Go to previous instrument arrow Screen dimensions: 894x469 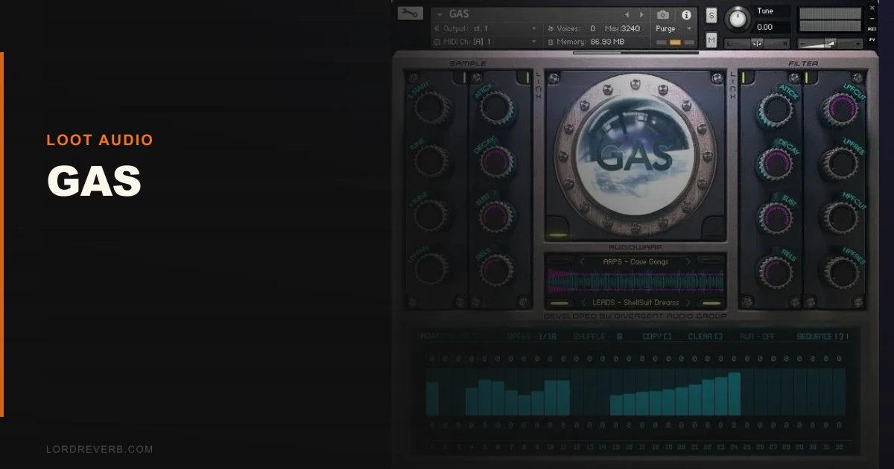pos(627,14)
